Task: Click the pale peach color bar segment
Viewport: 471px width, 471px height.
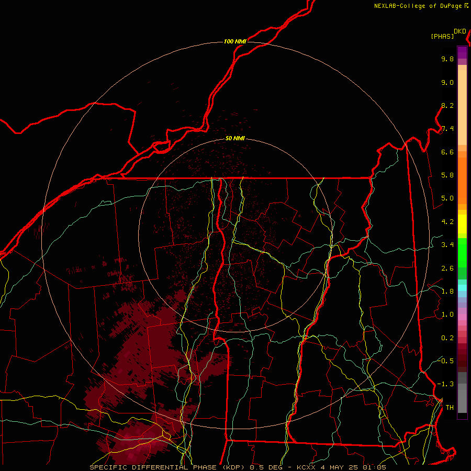Action: click(462, 108)
